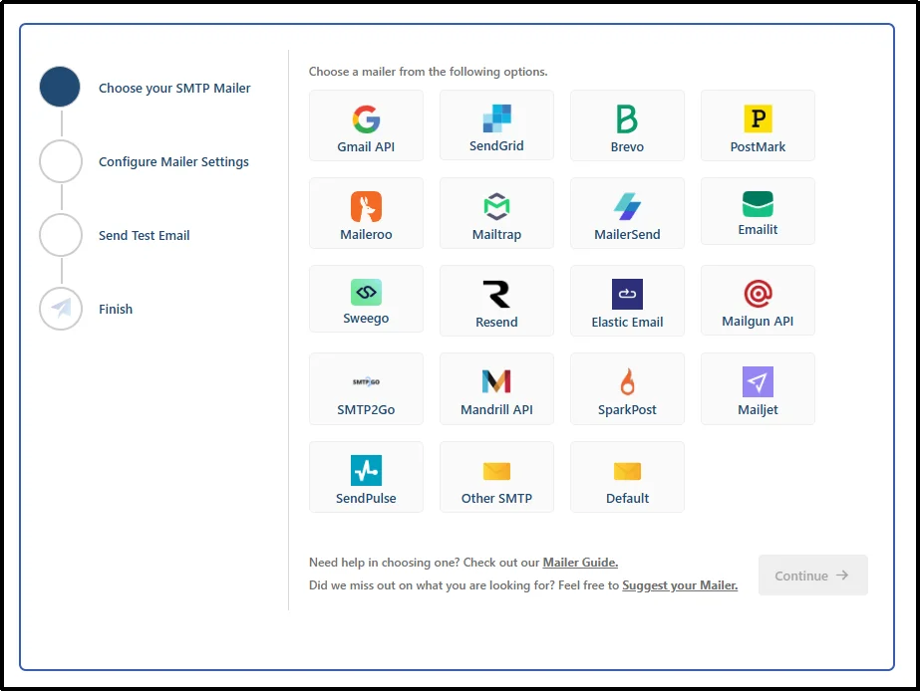Click the MailerSend label text

pos(627,234)
